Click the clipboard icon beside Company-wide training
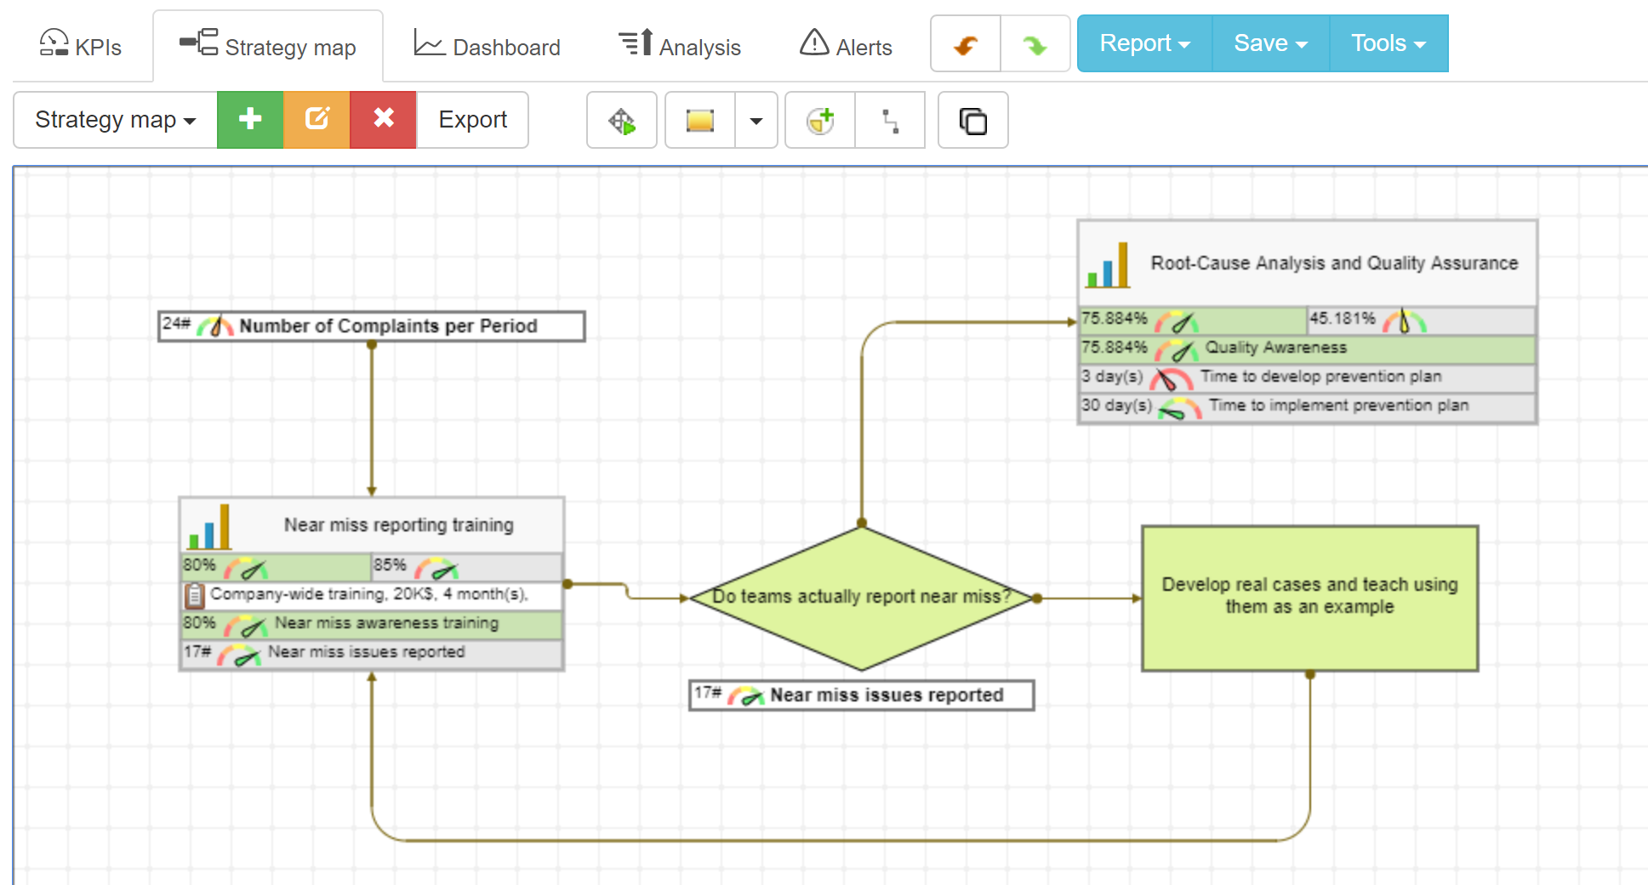 [x=195, y=595]
